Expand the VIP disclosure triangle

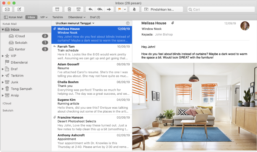[x=3, y=56]
